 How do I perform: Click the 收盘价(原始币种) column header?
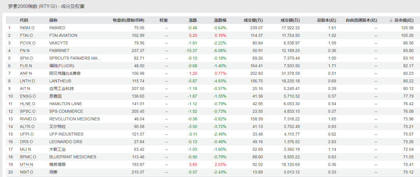(x=129, y=20)
